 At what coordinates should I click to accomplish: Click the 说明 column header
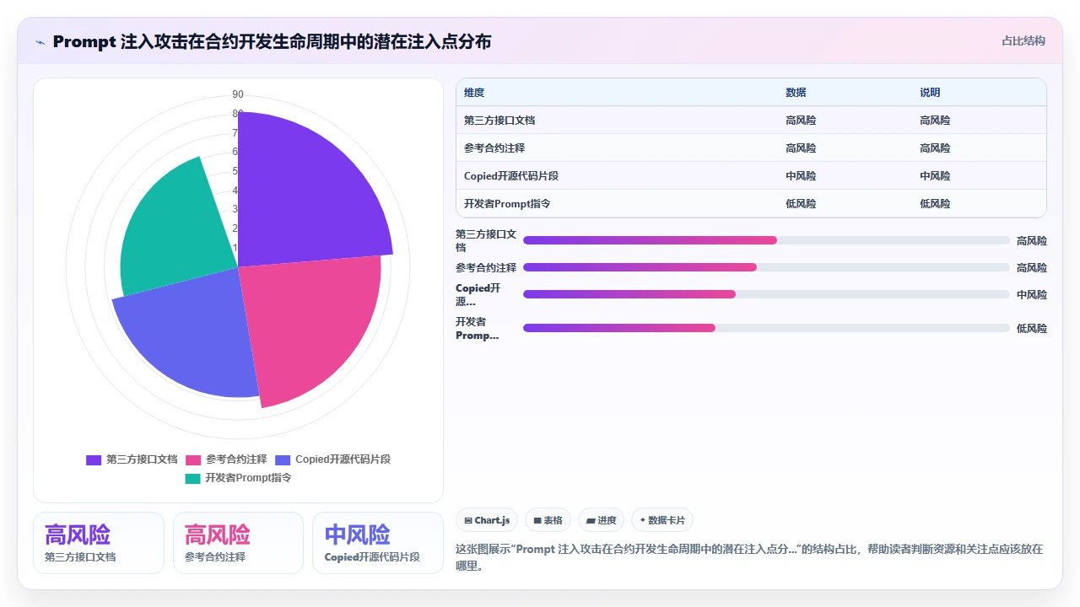[930, 93]
